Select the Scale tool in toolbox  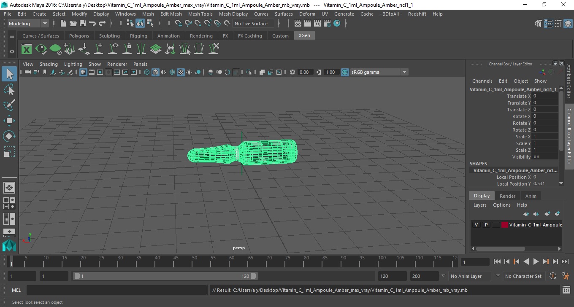click(x=9, y=152)
